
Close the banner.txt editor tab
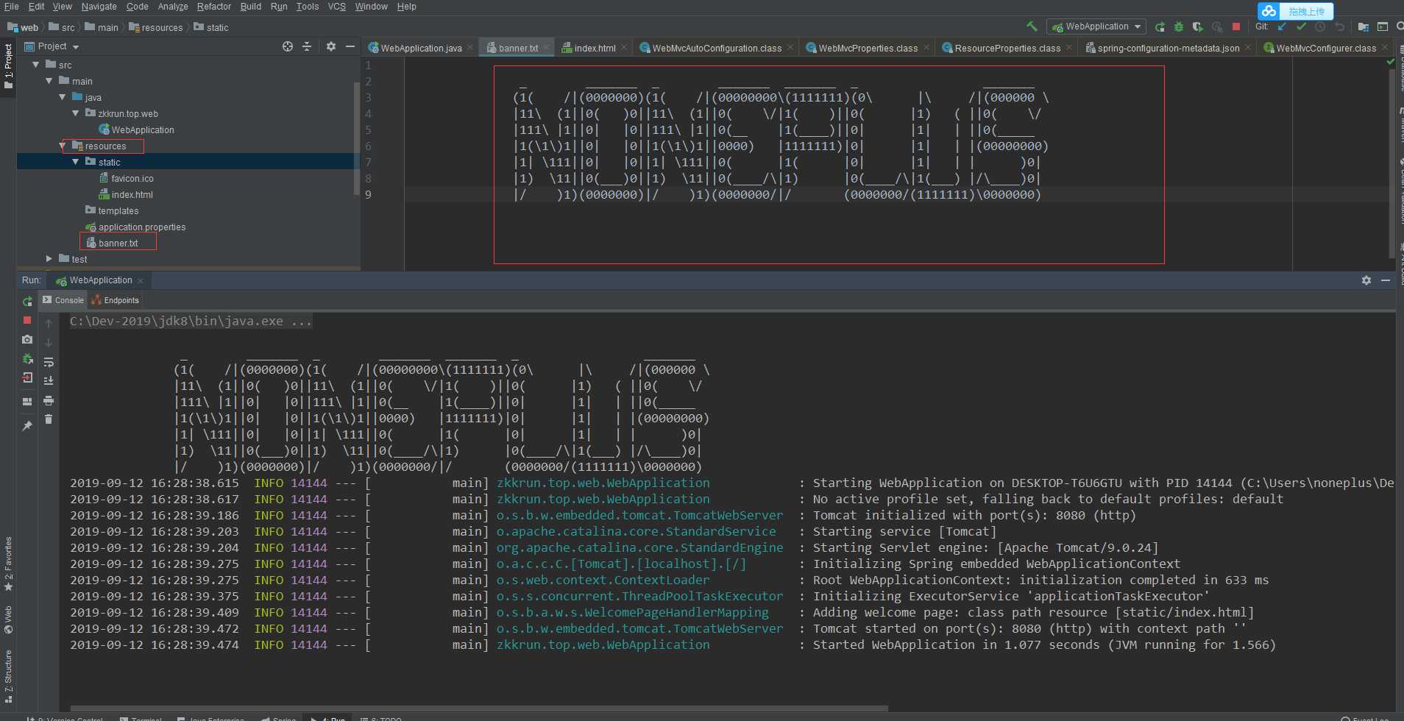pos(546,48)
